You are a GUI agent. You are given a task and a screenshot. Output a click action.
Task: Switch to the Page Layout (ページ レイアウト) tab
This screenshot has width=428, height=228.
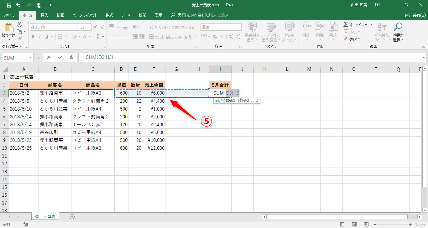tap(85, 15)
